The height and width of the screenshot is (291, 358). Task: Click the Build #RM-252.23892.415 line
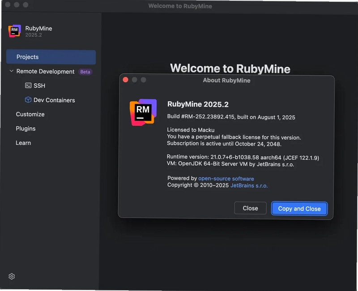click(x=231, y=117)
